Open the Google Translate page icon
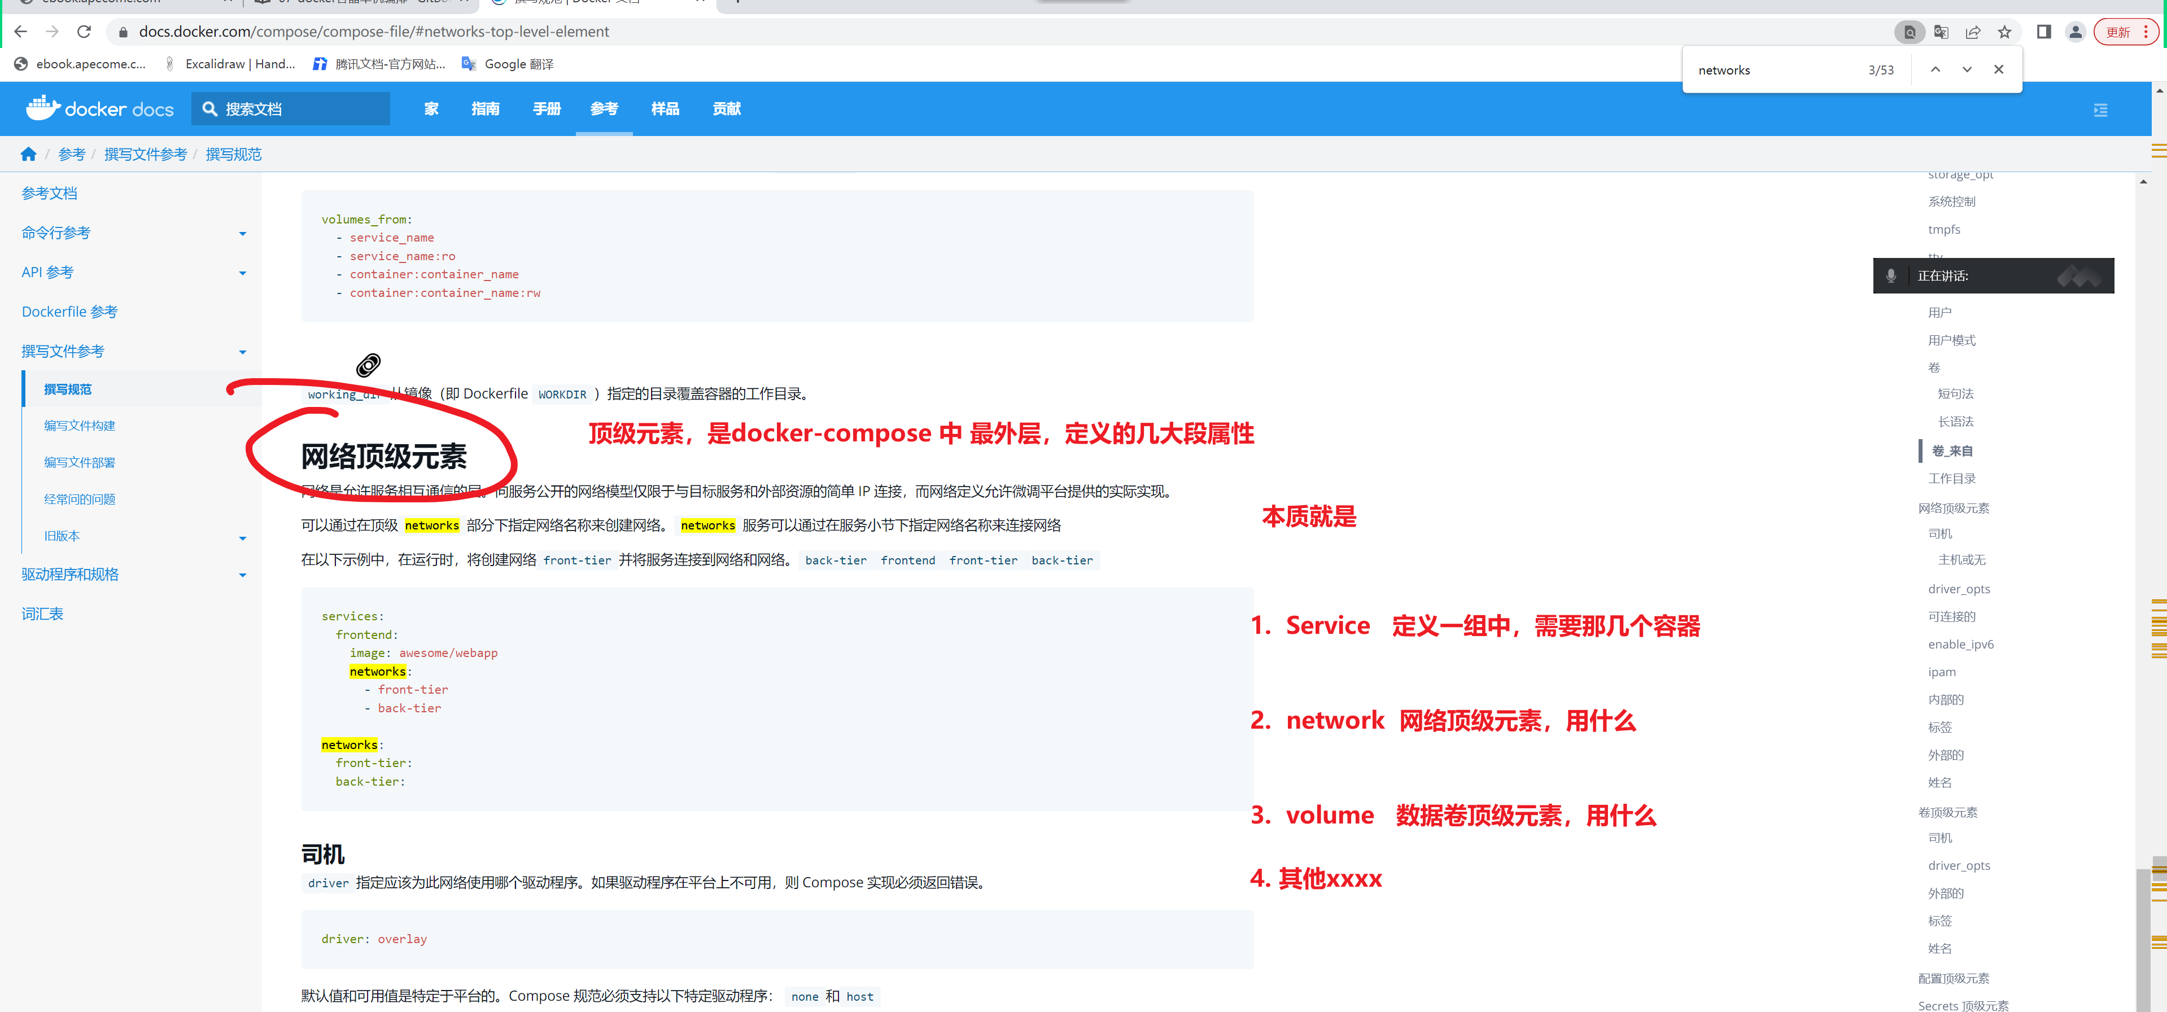Viewport: 2167px width, 1012px height. [x=1942, y=32]
